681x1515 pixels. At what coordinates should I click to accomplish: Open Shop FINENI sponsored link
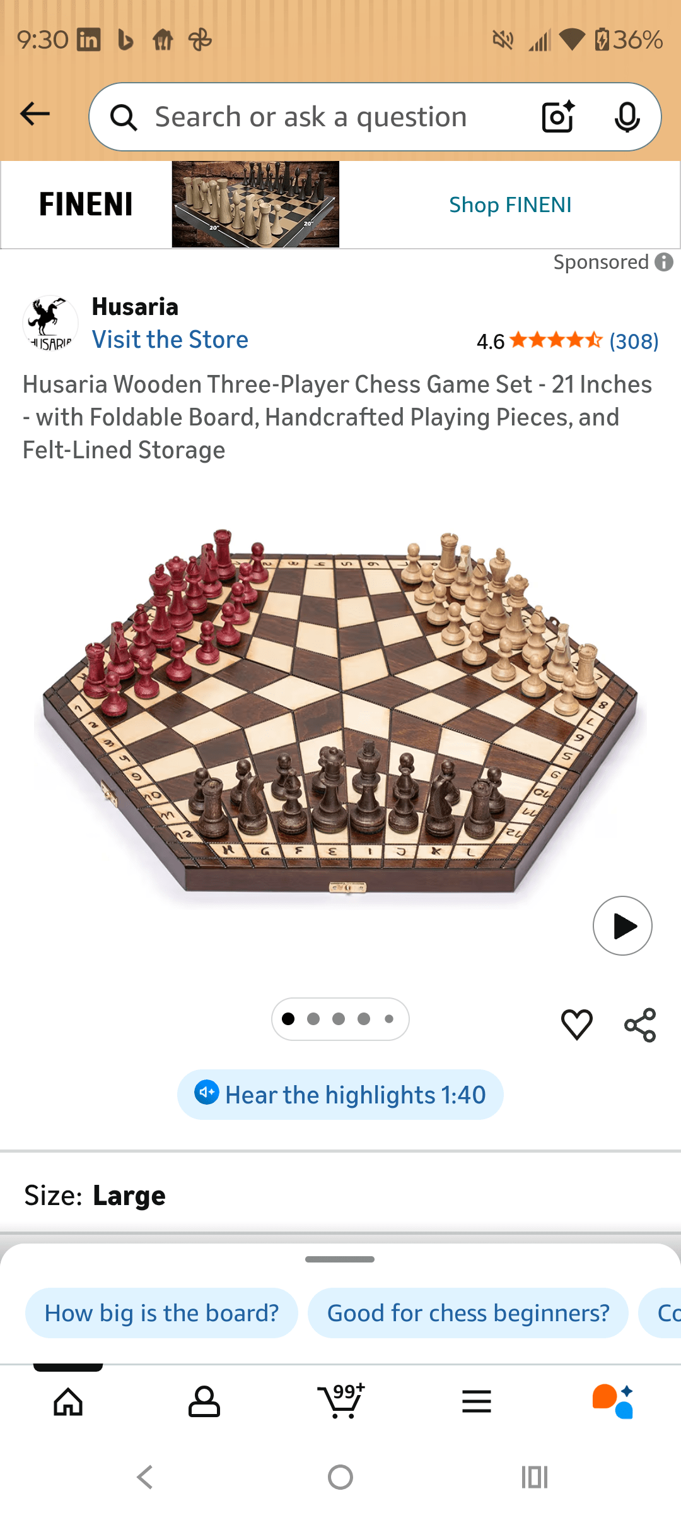point(510,205)
